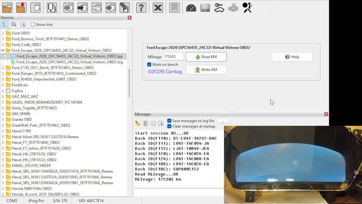
Task: Click the open file folder toolbar icon
Action: coord(7,8)
